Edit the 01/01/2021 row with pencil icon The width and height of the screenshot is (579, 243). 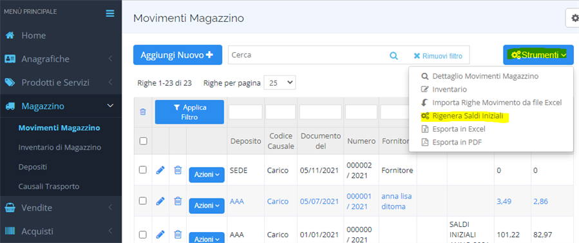point(160,234)
